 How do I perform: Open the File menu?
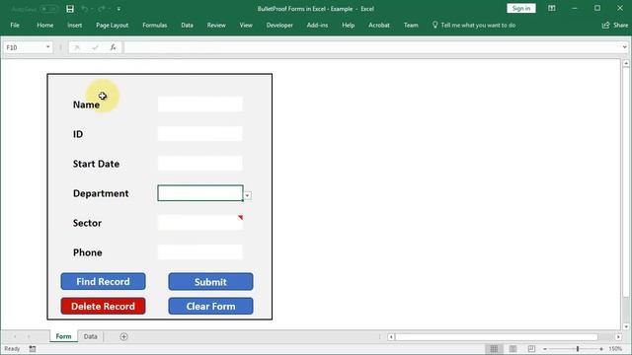pos(15,25)
